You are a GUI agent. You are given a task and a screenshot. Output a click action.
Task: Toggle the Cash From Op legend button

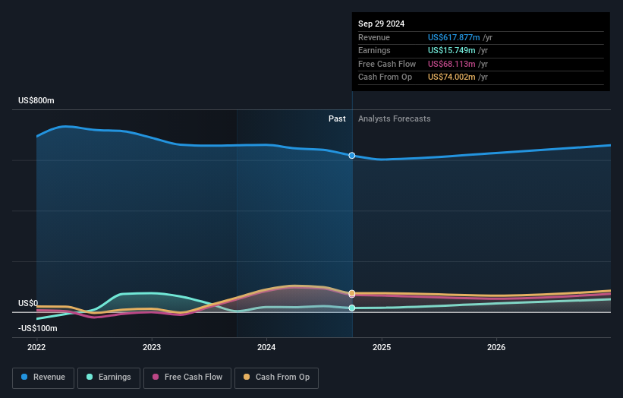[x=276, y=377]
